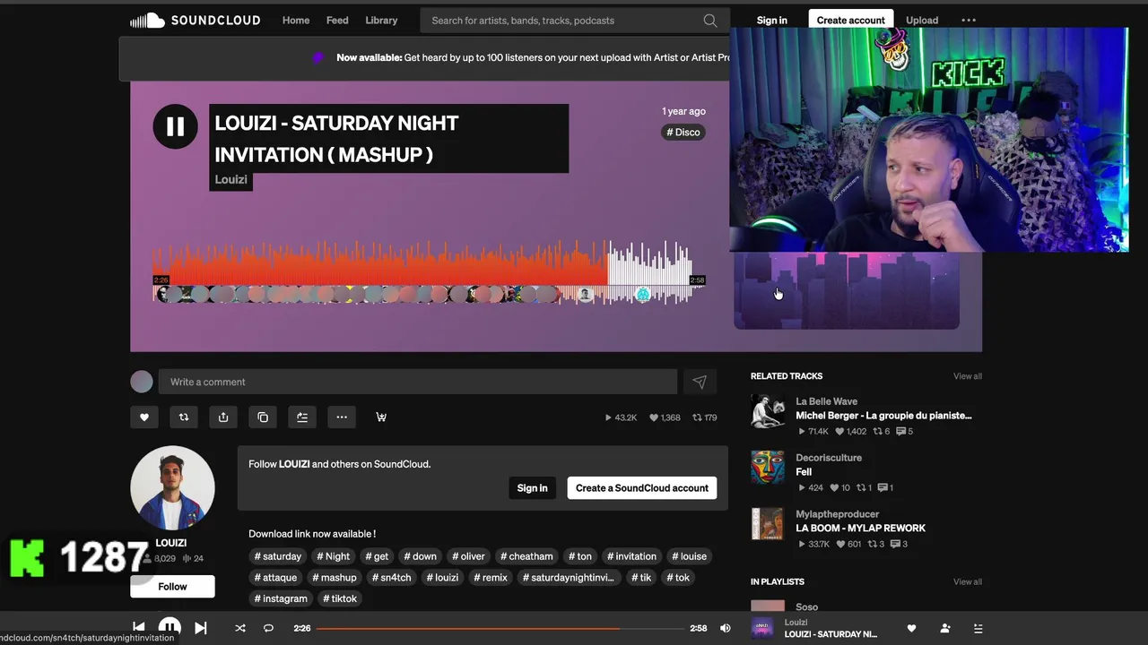The height and width of the screenshot is (645, 1148).
Task: Toggle shuffle in the player bar
Action: tap(240, 628)
